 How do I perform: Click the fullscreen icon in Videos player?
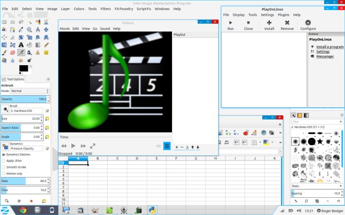[x=92, y=146]
